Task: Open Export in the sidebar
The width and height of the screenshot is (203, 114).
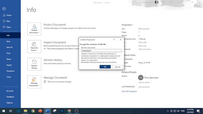Action: (x=9, y=65)
